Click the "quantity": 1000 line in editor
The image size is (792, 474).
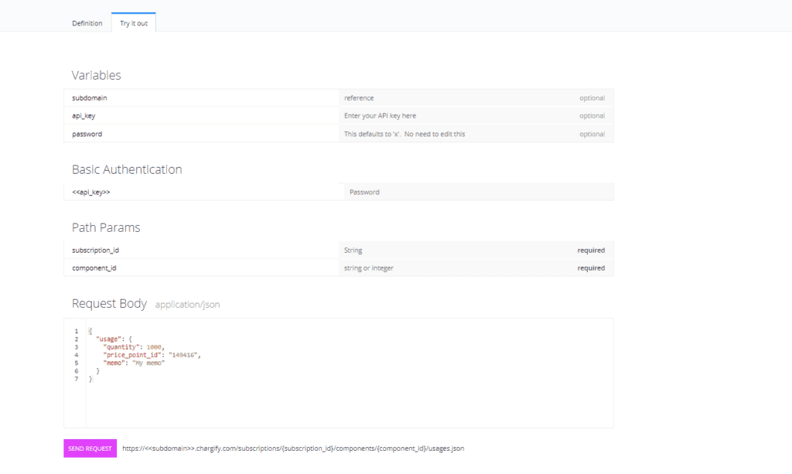(x=133, y=347)
